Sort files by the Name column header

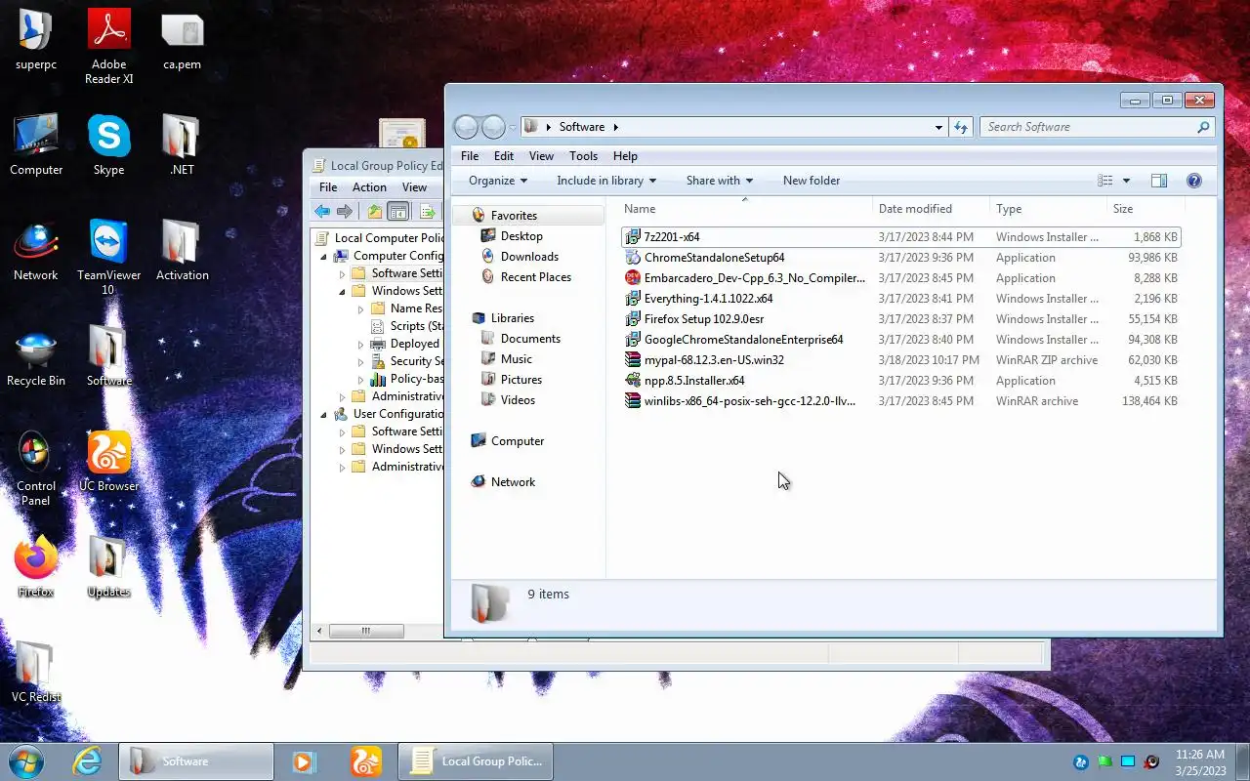tap(745, 209)
